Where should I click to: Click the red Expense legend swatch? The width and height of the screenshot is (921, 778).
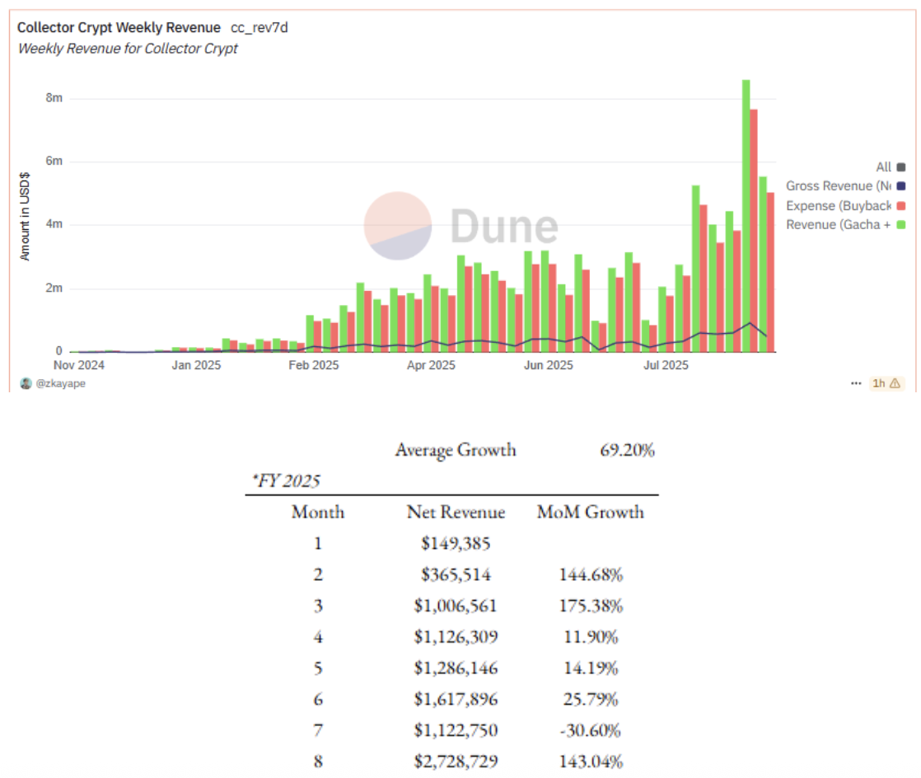click(x=901, y=206)
